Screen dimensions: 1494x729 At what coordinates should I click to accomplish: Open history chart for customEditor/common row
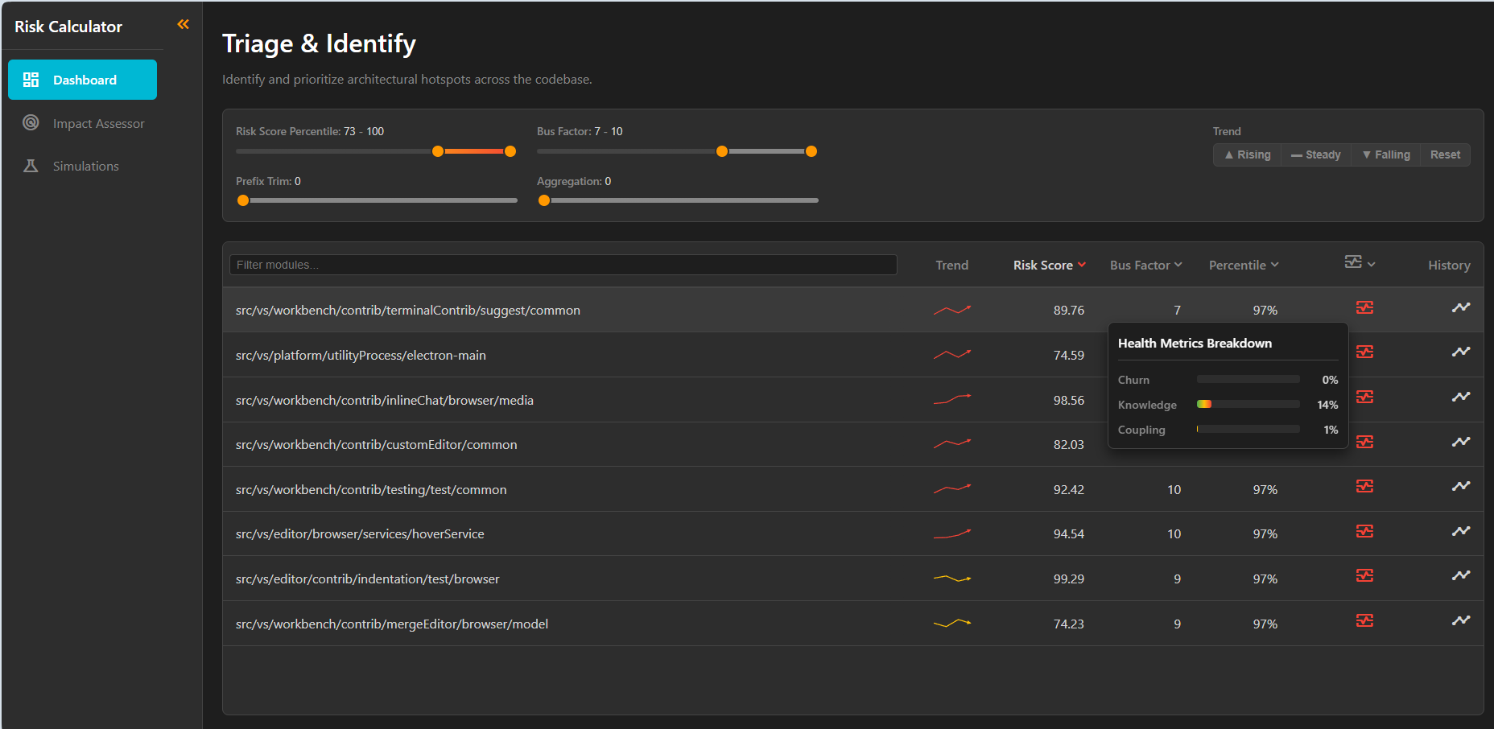1460,442
